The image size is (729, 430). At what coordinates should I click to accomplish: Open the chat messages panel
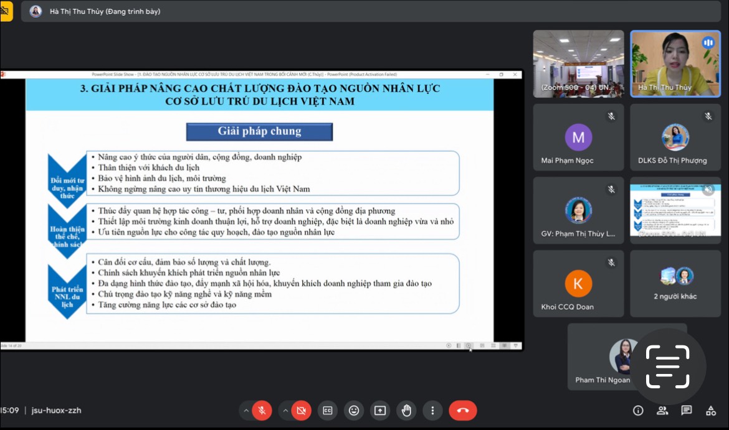click(687, 411)
